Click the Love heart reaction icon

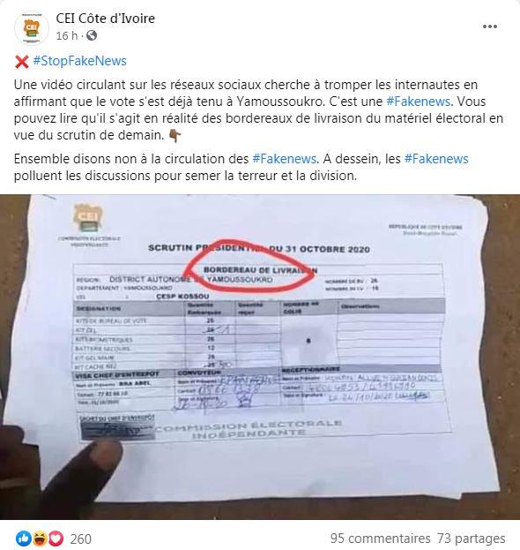coord(56,538)
